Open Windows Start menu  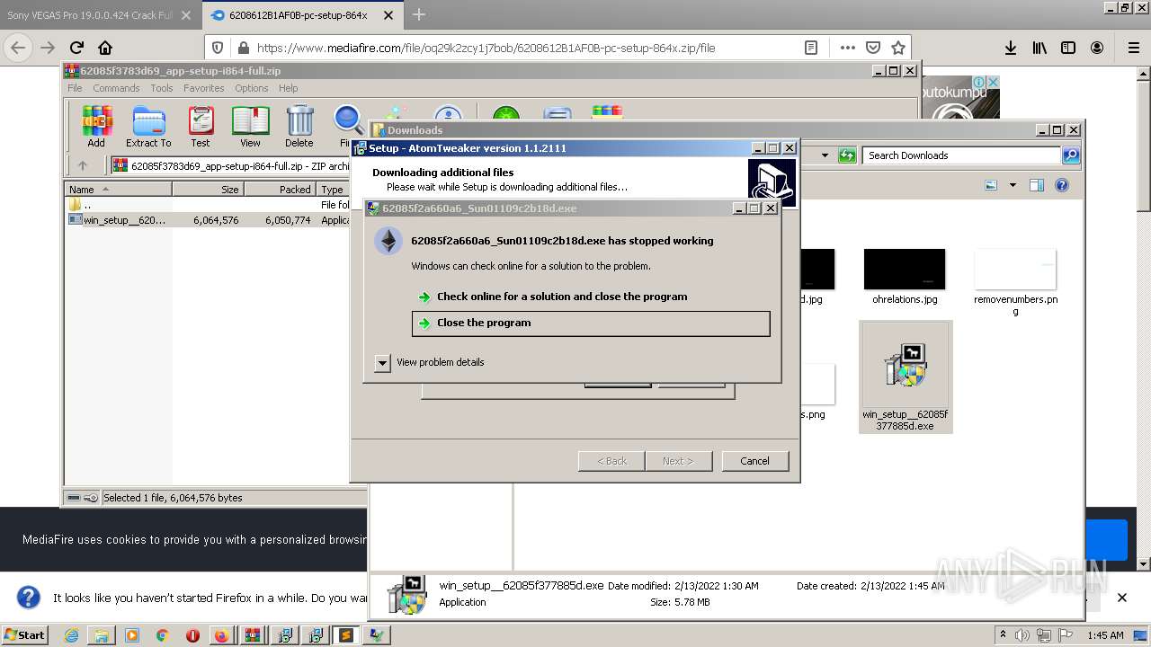pos(24,634)
